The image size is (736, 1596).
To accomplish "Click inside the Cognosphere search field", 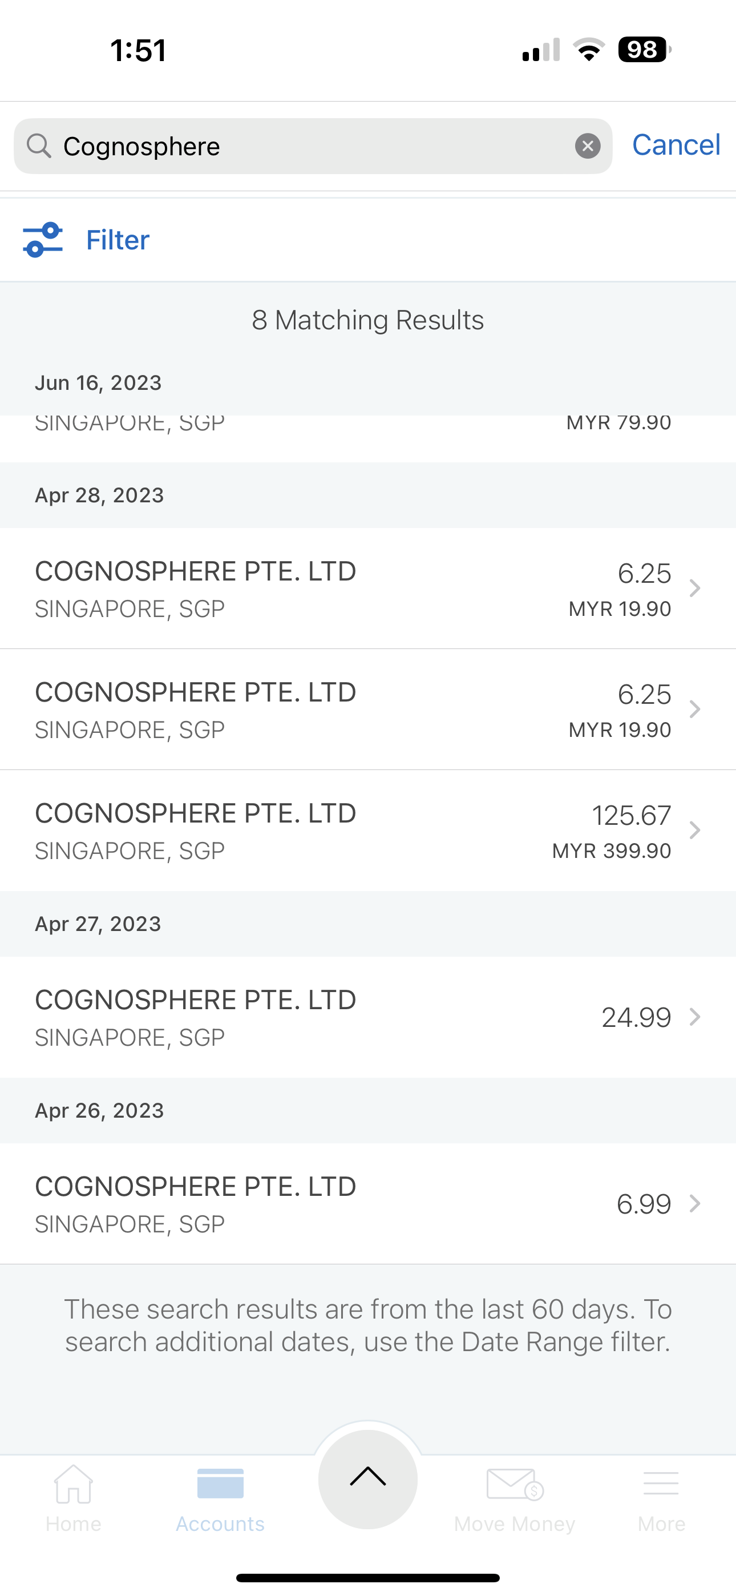I will (310, 146).
